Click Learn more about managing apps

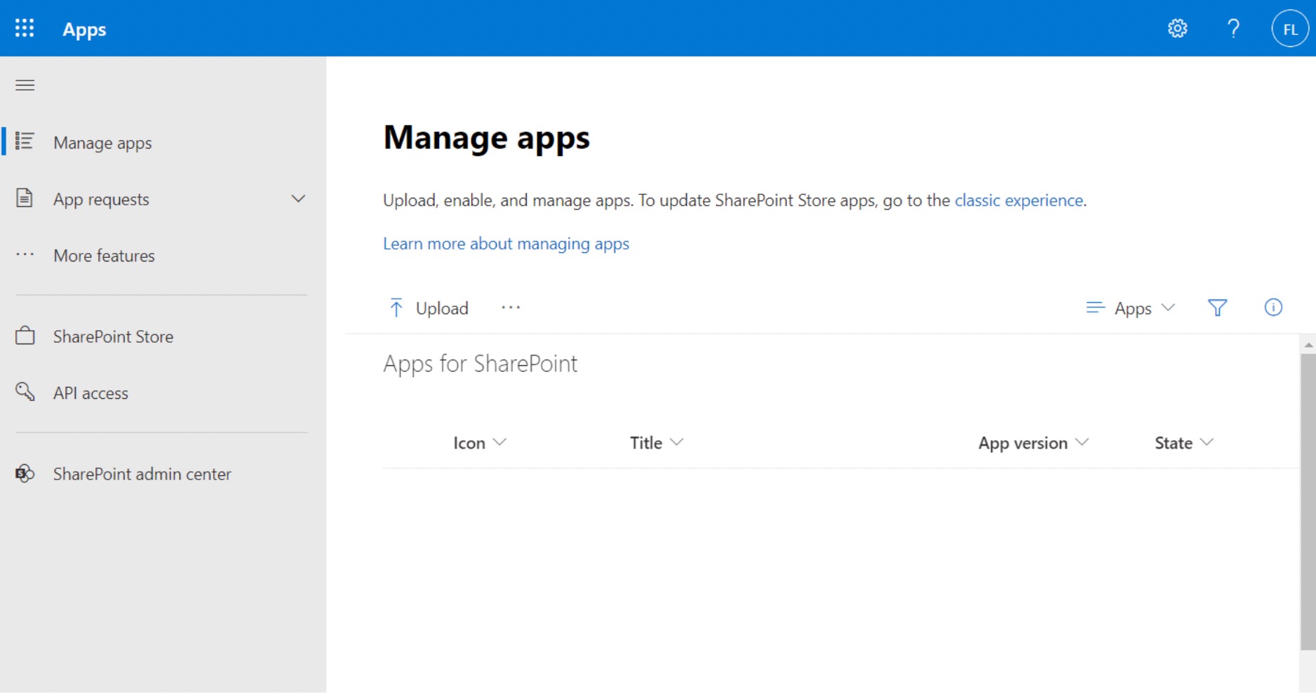tap(506, 243)
